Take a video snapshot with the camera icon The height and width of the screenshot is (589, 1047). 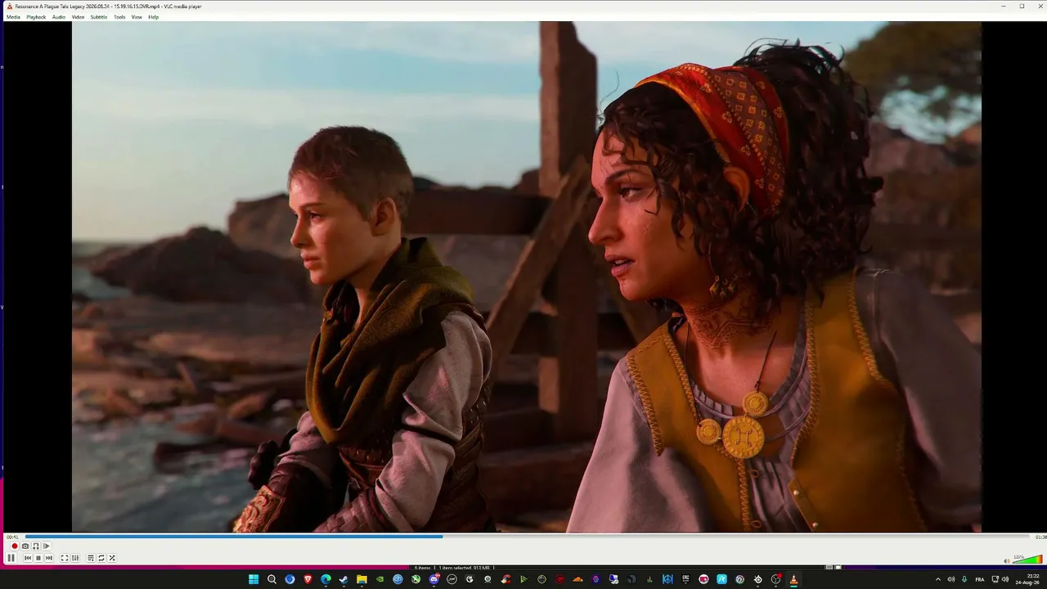tap(25, 546)
